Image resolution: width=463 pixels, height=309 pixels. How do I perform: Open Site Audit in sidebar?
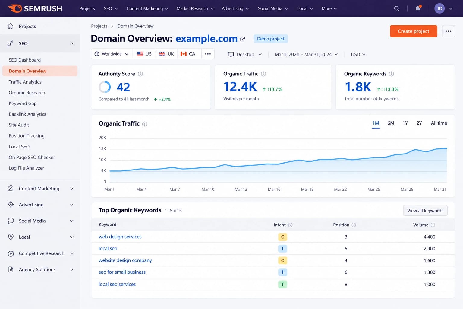pyautogui.click(x=19, y=125)
